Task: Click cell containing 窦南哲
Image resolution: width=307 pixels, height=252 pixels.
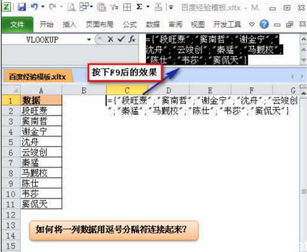Action: pos(41,121)
